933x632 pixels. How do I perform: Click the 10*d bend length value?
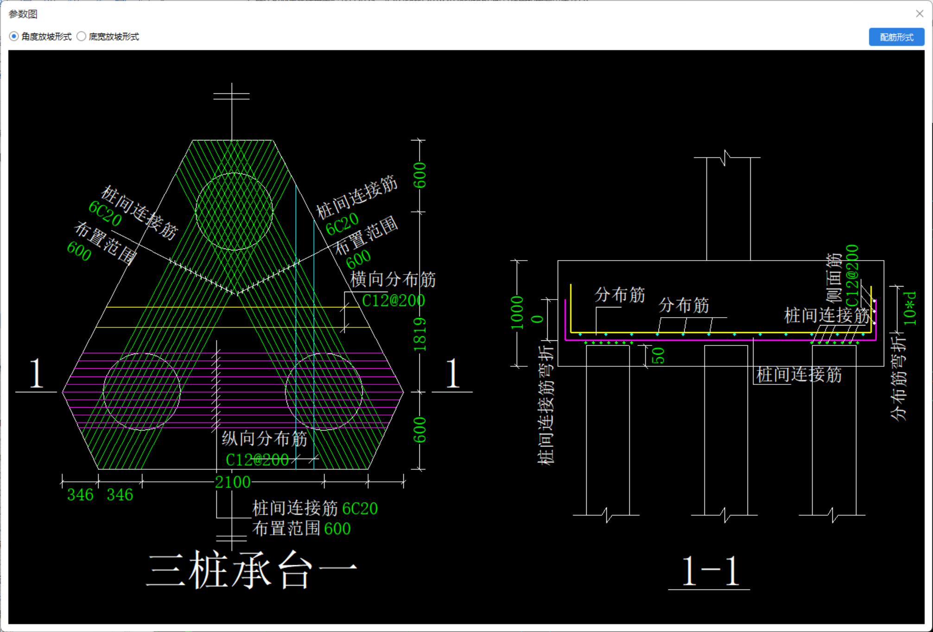pyautogui.click(x=910, y=308)
